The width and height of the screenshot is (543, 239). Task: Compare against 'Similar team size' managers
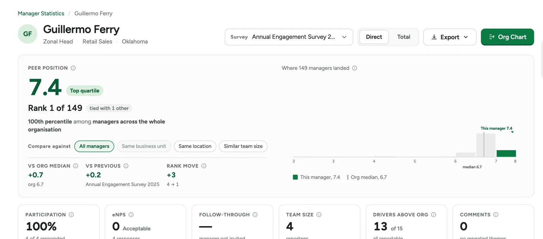[x=243, y=146]
